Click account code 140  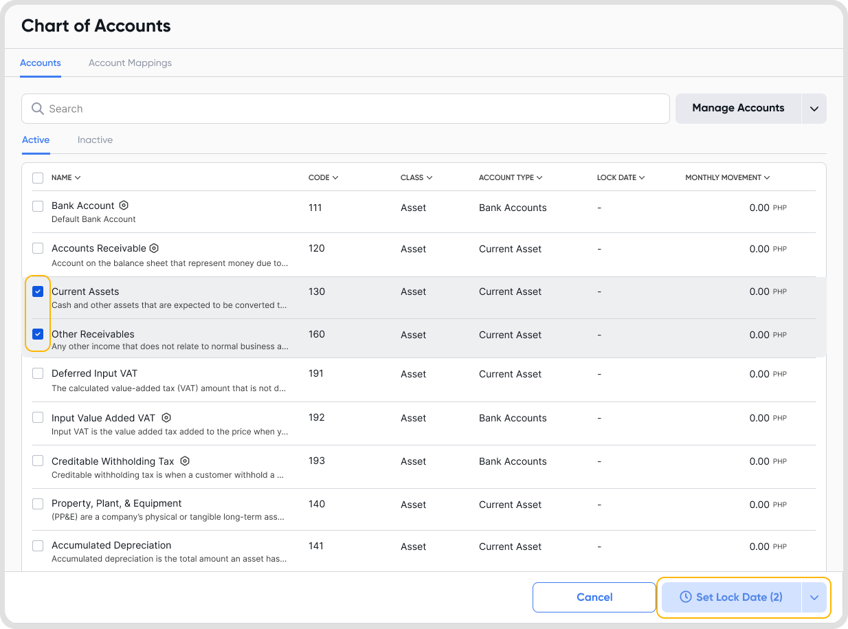317,504
